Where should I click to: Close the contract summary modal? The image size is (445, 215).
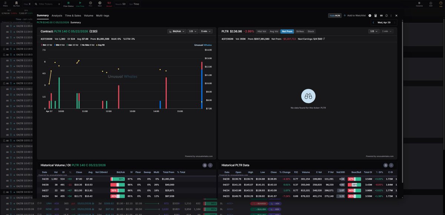point(396,16)
